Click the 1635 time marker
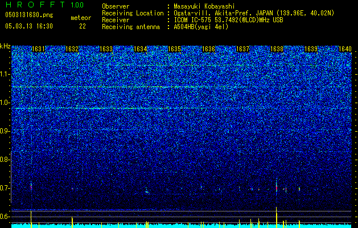The width and height of the screenshot is (358, 228). pyautogui.click(x=175, y=49)
